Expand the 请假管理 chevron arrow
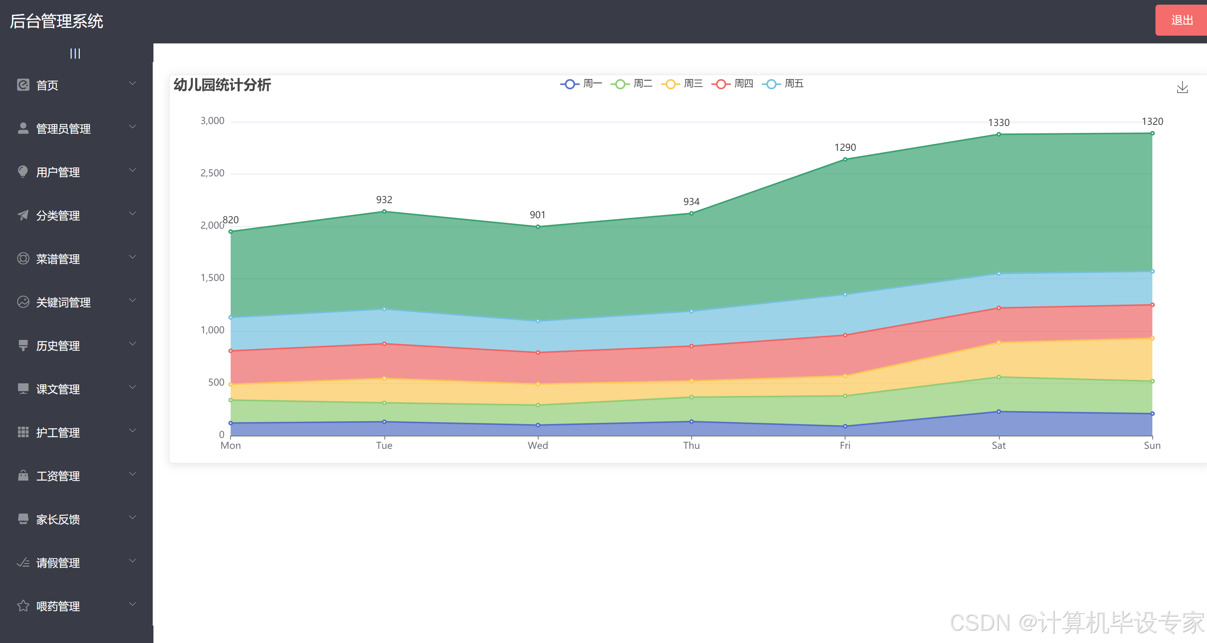Image resolution: width=1207 pixels, height=643 pixels. [x=133, y=561]
